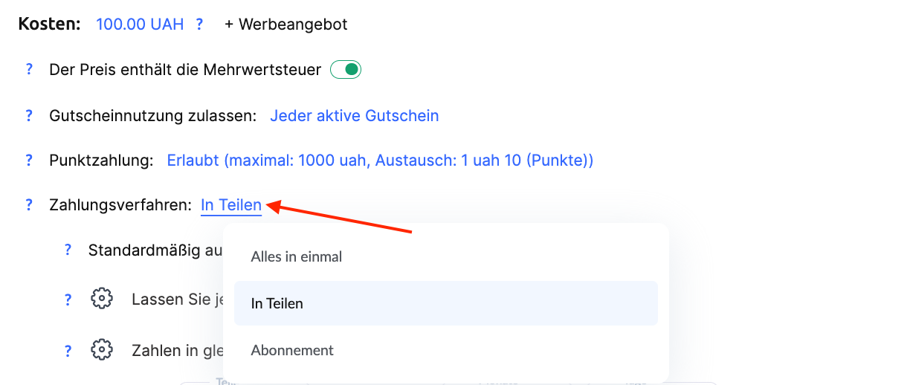Click help icon beside Mehrwertsteuer price setting
This screenshot has height=385, width=913.
[x=29, y=70]
